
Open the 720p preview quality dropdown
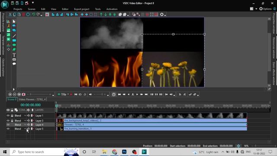click(x=68, y=94)
